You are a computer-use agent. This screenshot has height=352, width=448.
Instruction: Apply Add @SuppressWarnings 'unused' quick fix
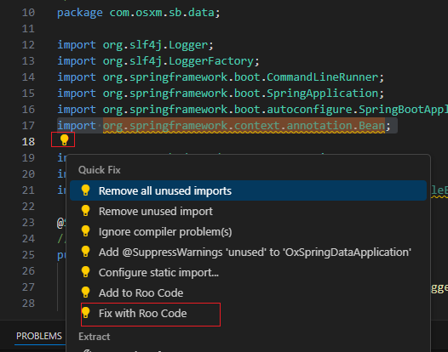[248, 253]
